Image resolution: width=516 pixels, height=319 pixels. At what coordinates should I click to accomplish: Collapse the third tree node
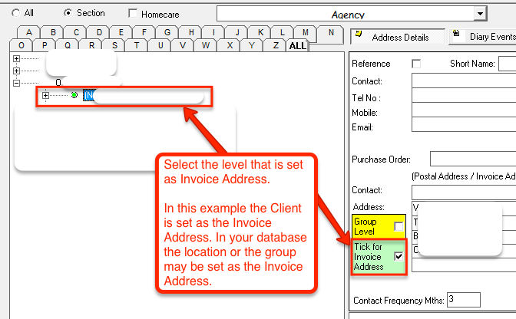(17, 82)
